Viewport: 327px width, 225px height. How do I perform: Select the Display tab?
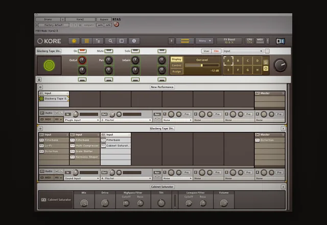[176, 59]
